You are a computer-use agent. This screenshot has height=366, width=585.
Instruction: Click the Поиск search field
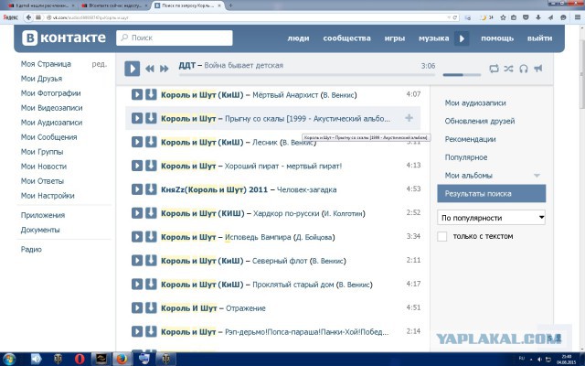175,38
